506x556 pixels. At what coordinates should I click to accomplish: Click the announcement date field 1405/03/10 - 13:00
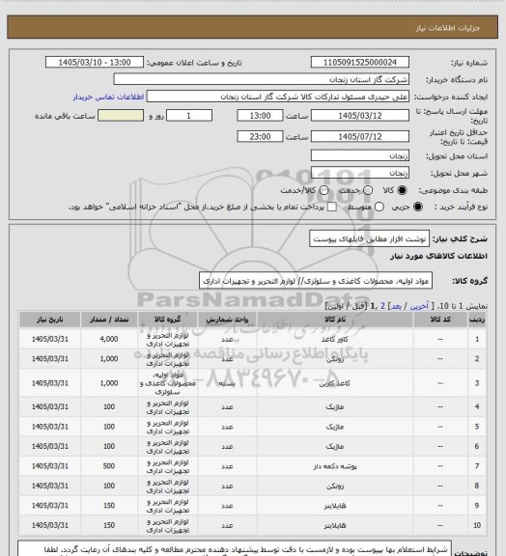(x=95, y=62)
